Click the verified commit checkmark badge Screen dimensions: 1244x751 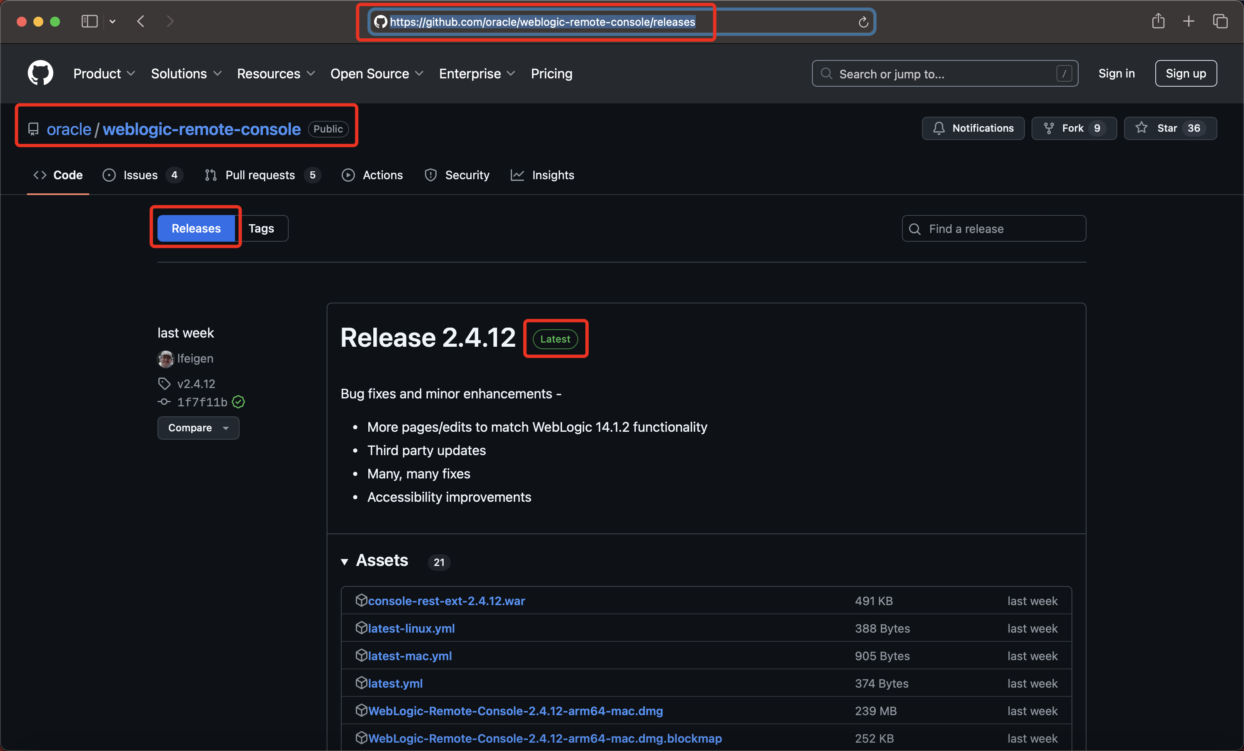[238, 402]
